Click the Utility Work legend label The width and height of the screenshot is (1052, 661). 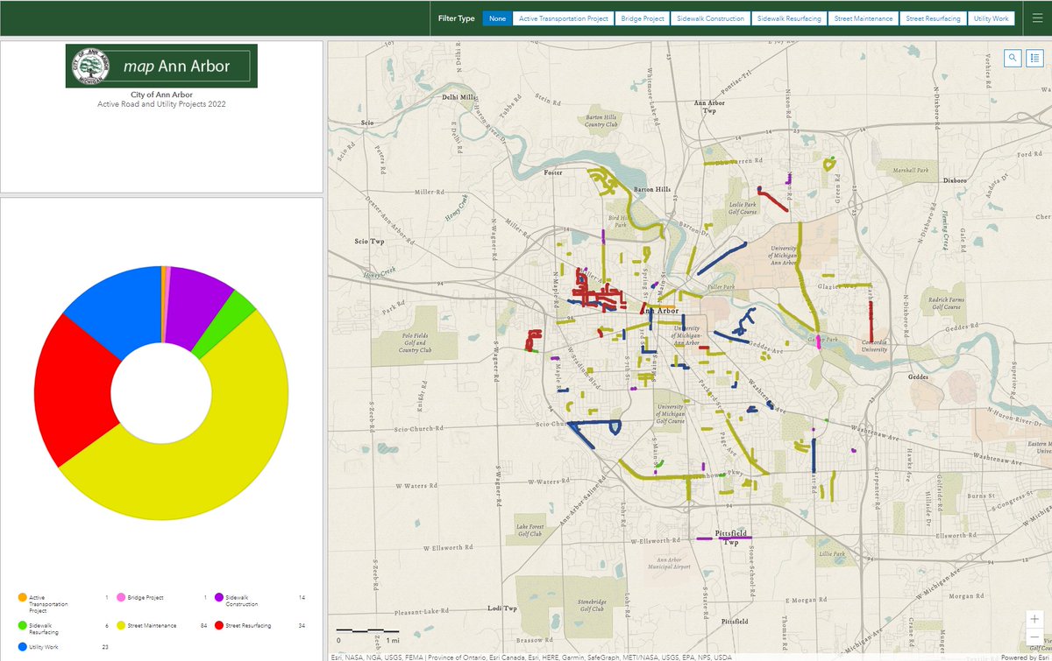click(x=44, y=646)
